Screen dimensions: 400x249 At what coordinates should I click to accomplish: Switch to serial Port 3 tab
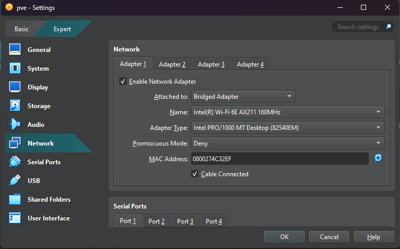(x=185, y=221)
